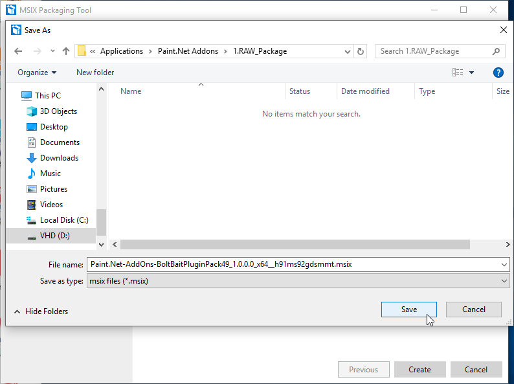Screen dimensions: 514x384
Task: Click the change view icon
Action: coord(458,73)
